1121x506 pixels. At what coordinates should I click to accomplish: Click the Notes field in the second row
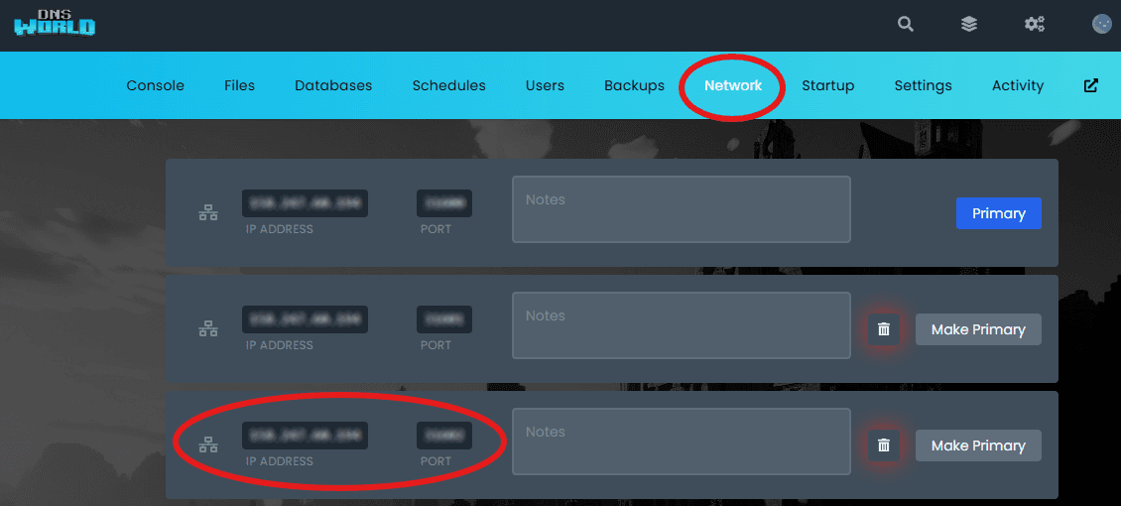pos(682,325)
